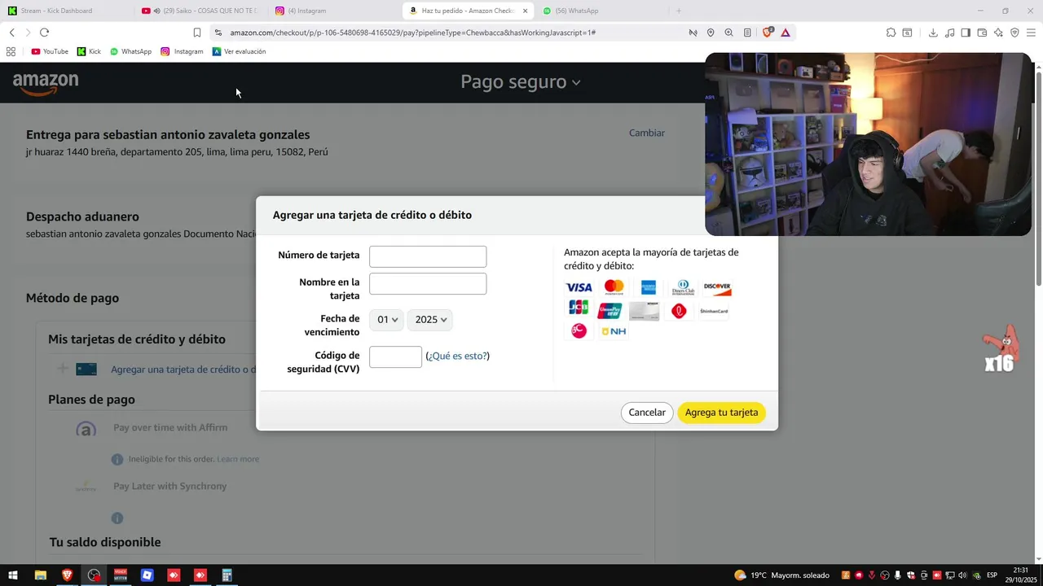Click the microphone tray icon
The height and width of the screenshot is (586, 1043).
897,575
